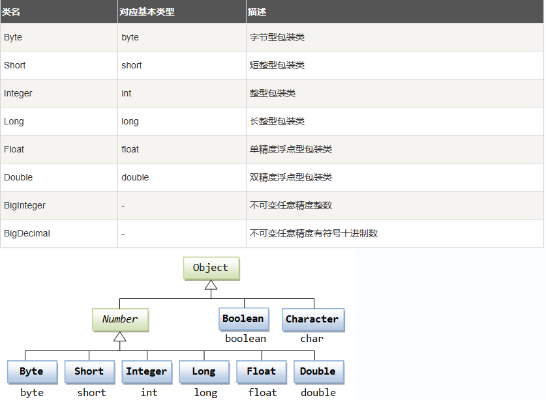Select the Byte node in the hierarchy
Screen dimensions: 546x400
pos(32,371)
